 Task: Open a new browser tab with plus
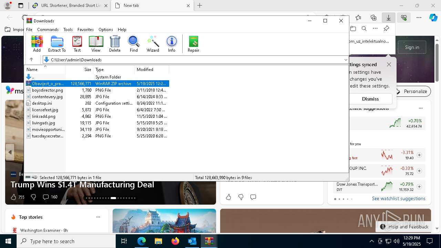(x=199, y=6)
